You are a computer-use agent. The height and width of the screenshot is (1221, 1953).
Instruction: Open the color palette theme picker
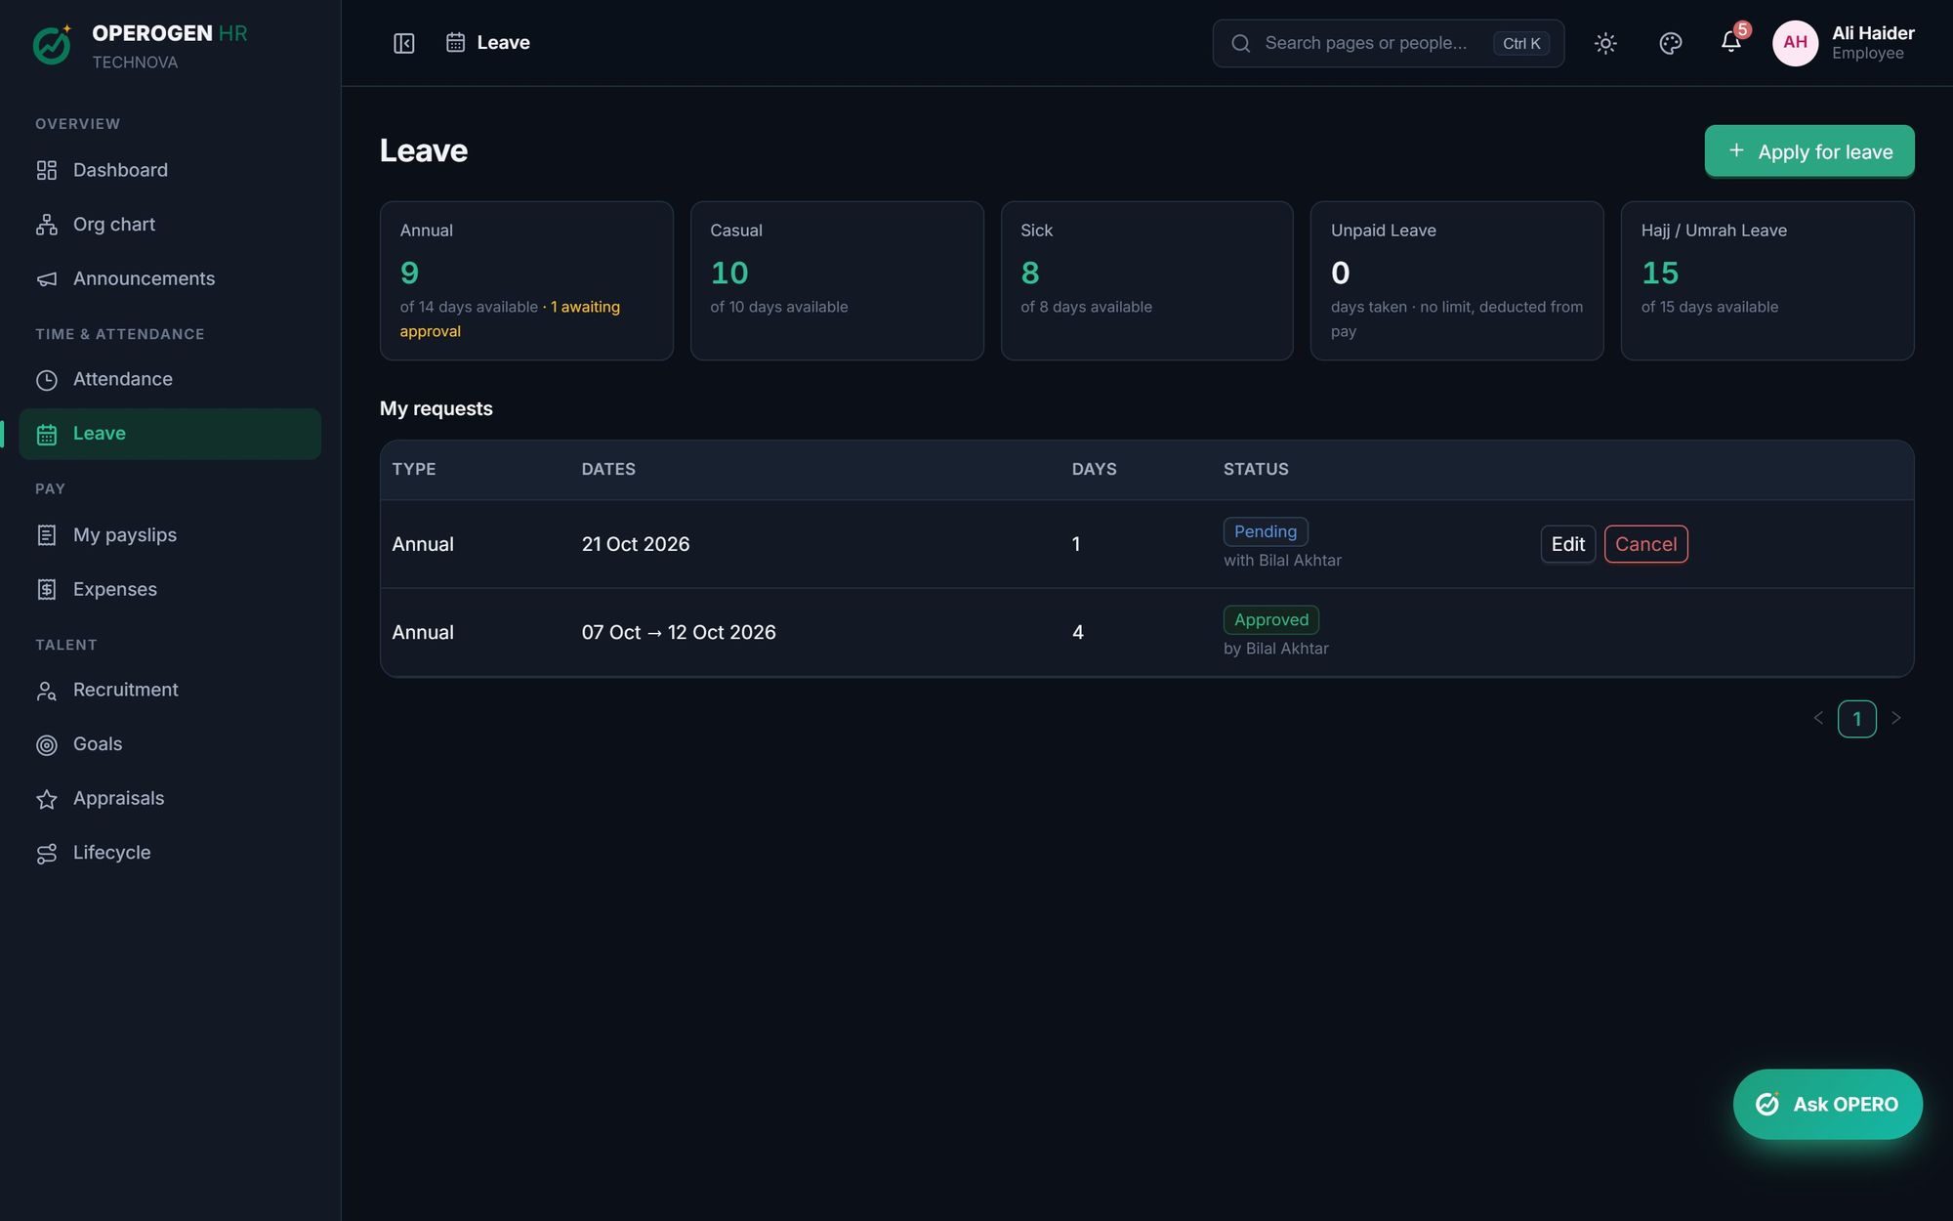pyautogui.click(x=1670, y=43)
